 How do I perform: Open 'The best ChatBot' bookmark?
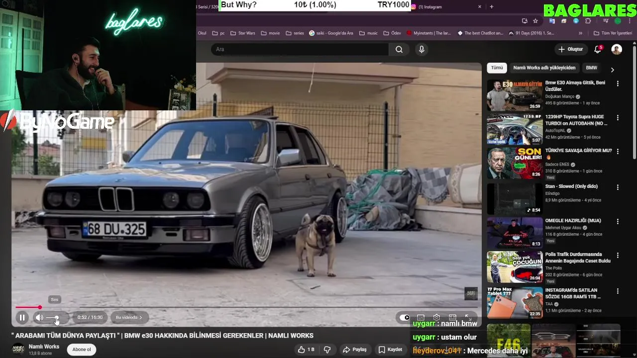point(480,33)
